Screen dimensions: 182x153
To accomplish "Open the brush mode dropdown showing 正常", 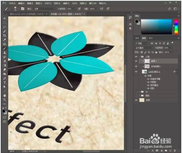I will click(44, 9).
